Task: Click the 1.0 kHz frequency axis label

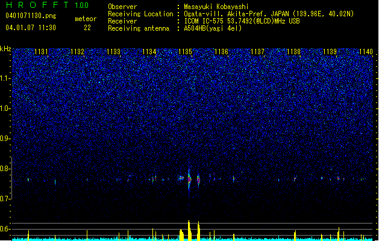Action: click(5, 108)
